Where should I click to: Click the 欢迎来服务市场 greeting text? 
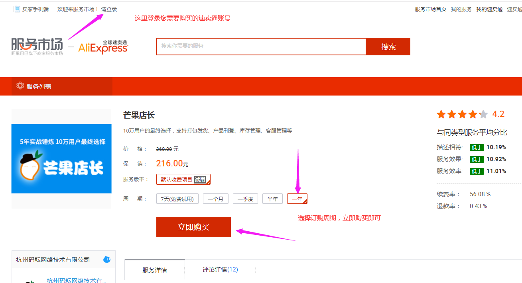(78, 9)
